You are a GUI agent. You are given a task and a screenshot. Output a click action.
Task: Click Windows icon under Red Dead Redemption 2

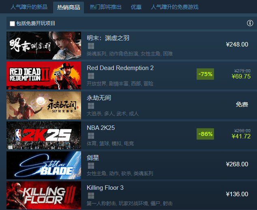pyautogui.click(x=91, y=76)
